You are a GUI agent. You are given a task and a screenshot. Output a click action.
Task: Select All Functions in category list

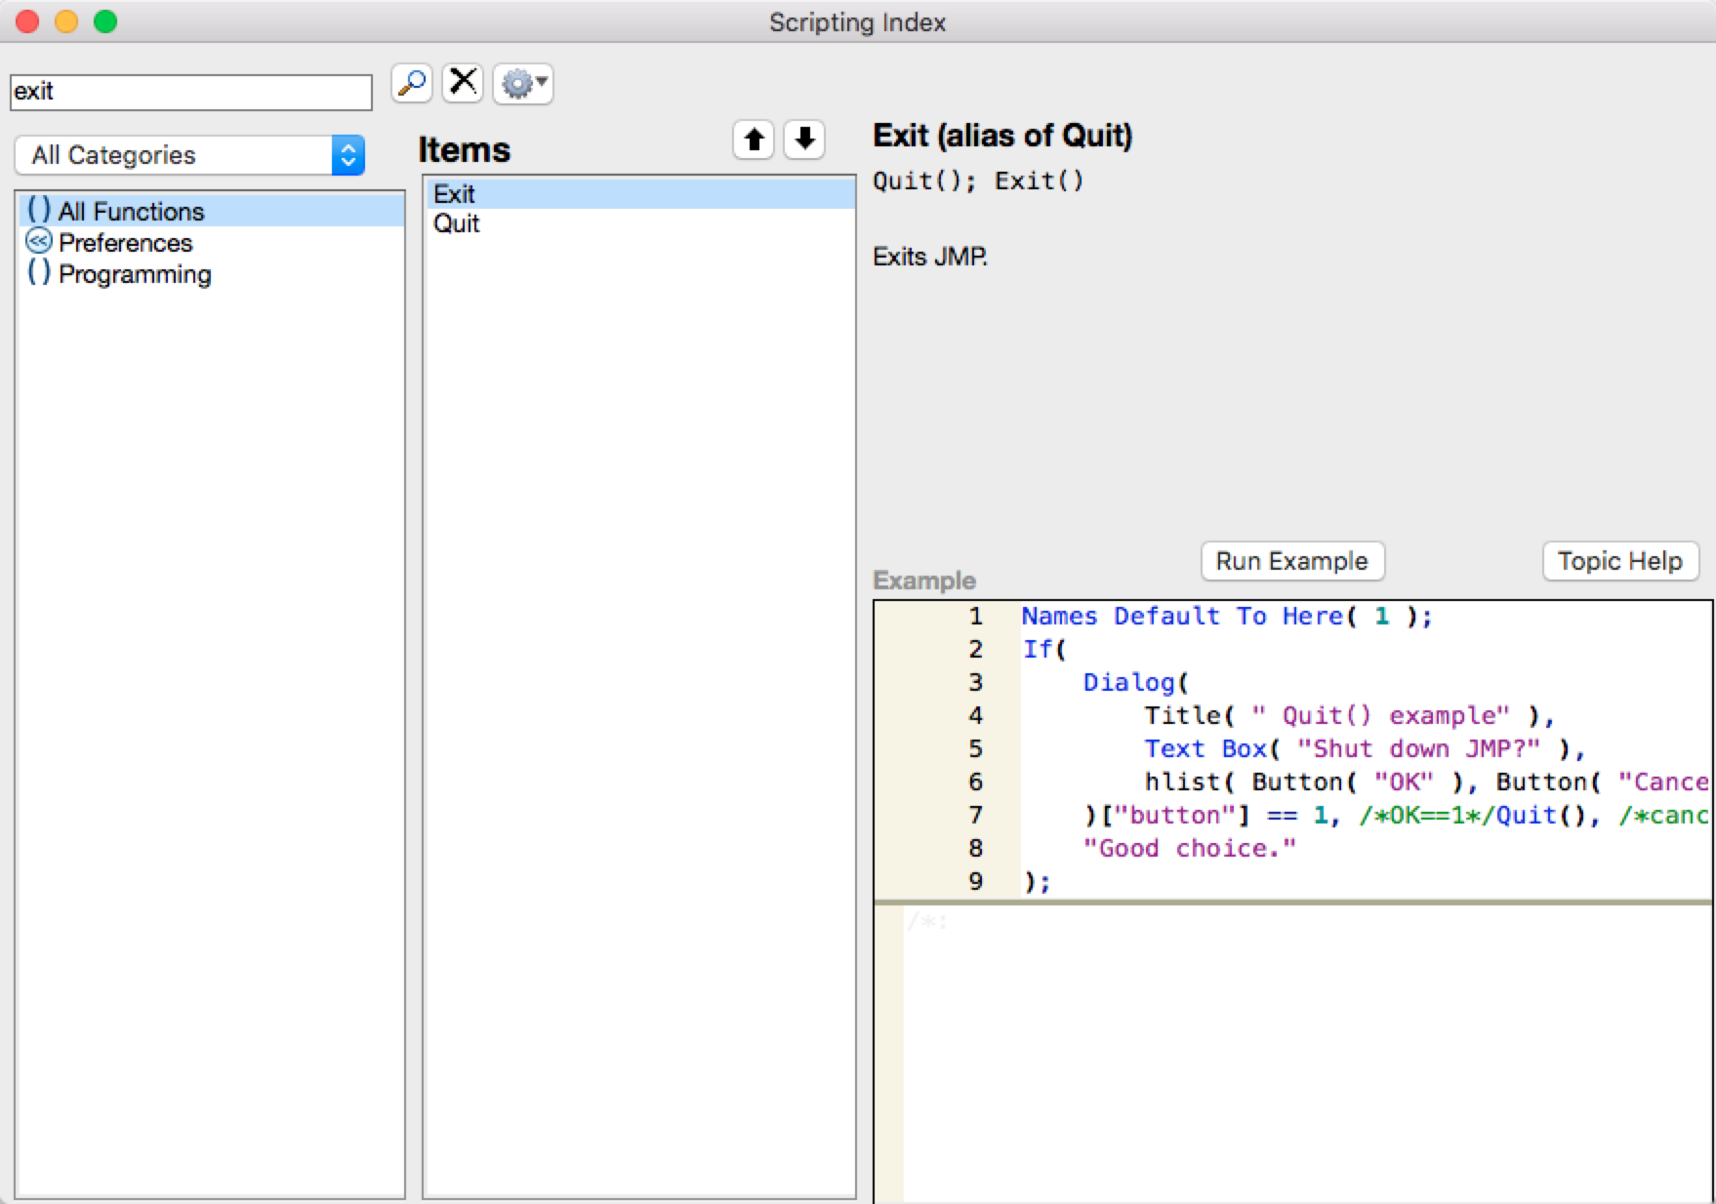[131, 212]
